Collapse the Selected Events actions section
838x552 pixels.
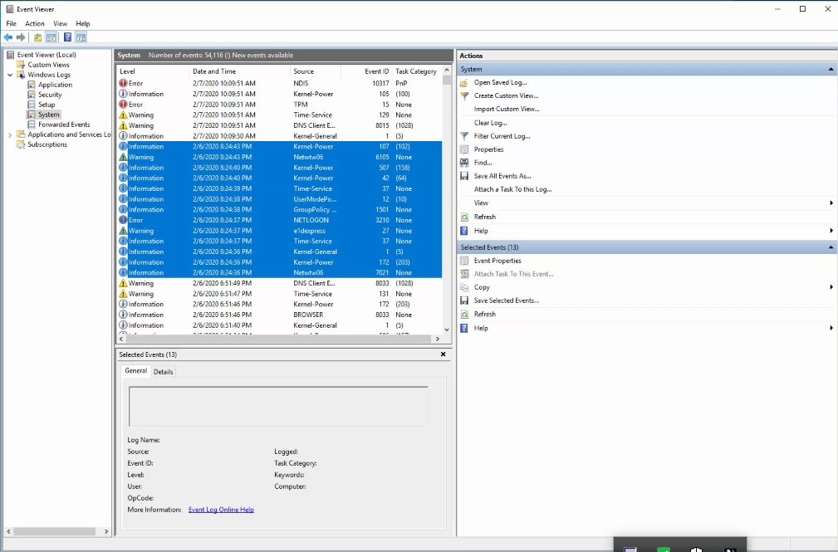pyautogui.click(x=831, y=247)
